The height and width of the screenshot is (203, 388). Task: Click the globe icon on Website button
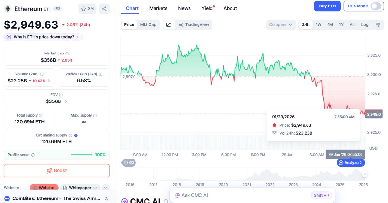(35, 188)
